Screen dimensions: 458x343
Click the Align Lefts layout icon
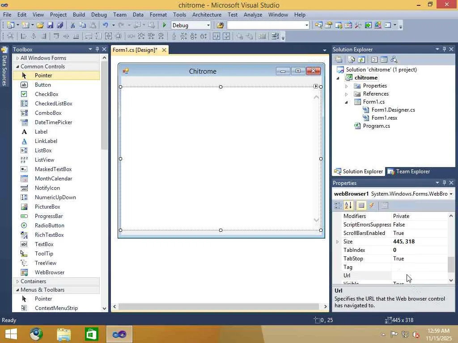[24, 36]
